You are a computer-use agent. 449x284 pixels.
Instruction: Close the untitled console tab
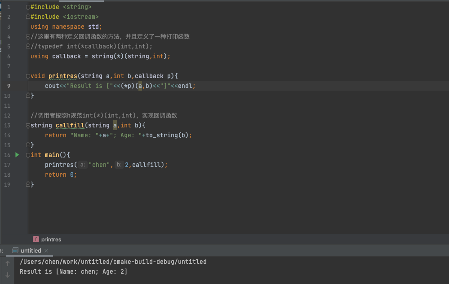point(45,250)
